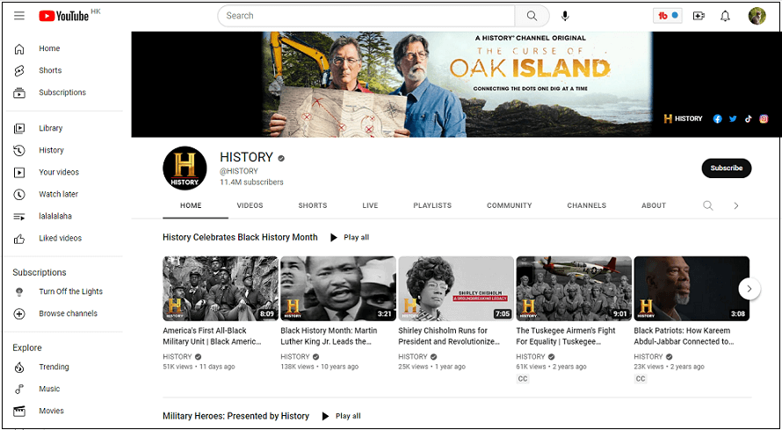Click title 'Shirley Chisholm Runs for President'
Viewport: 782px width, 430px height.
pyautogui.click(x=449, y=336)
